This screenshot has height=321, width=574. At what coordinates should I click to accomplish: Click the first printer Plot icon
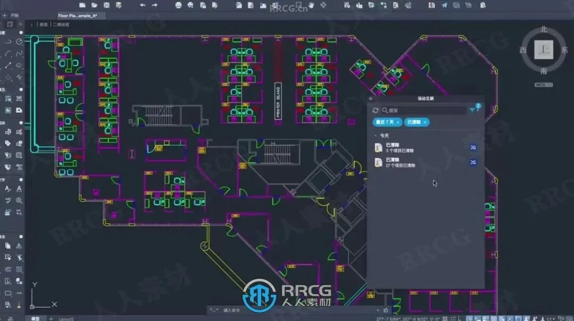tap(178, 5)
